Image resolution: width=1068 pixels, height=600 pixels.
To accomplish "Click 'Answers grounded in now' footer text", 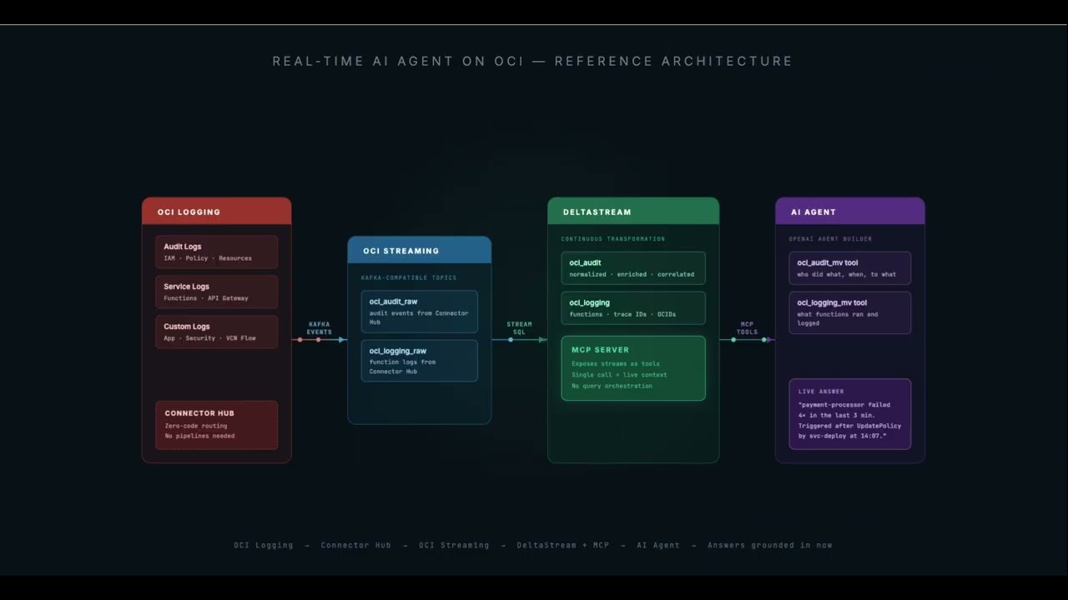I will point(770,545).
